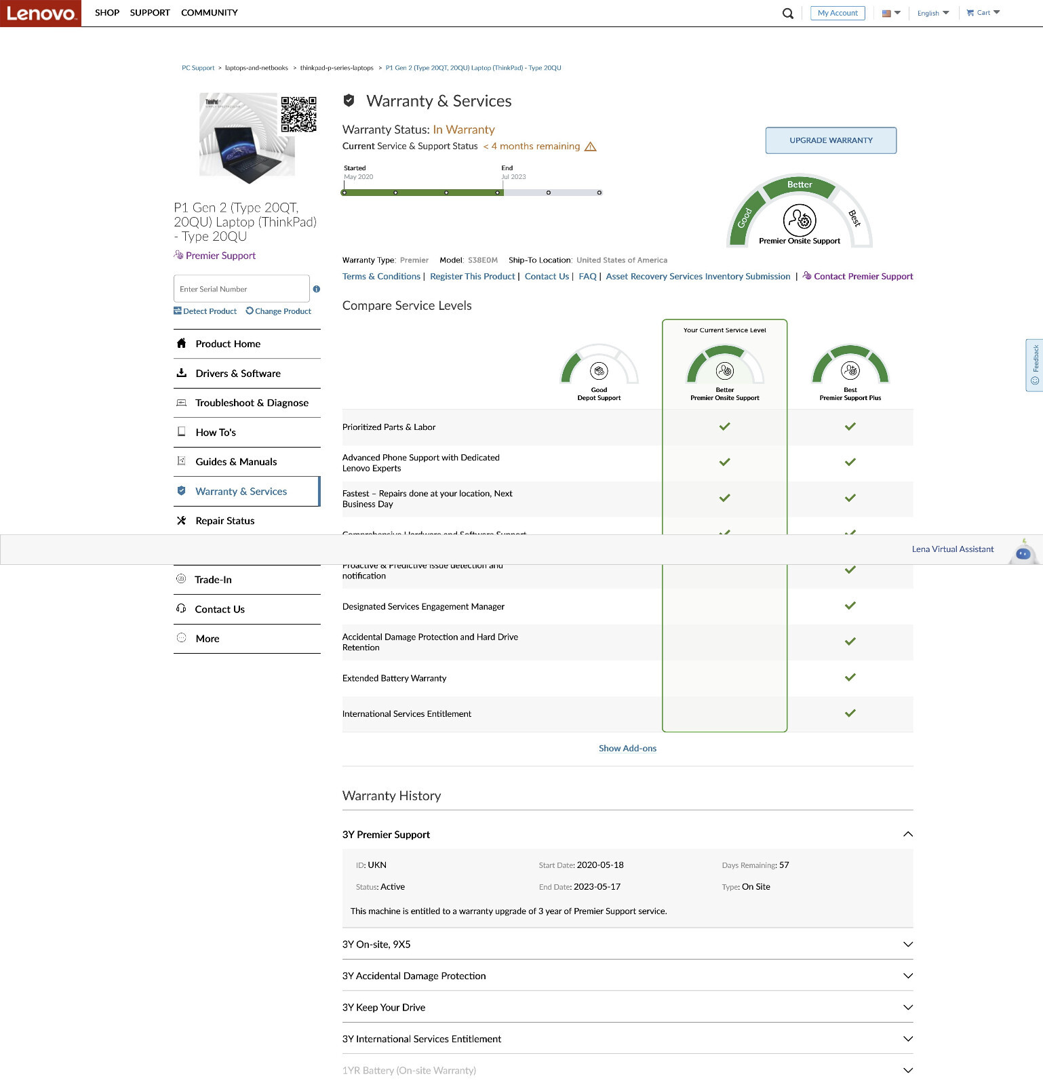Screen dimensions: 1043x1085
Task: Open Product Home in sidebar
Action: [247, 344]
